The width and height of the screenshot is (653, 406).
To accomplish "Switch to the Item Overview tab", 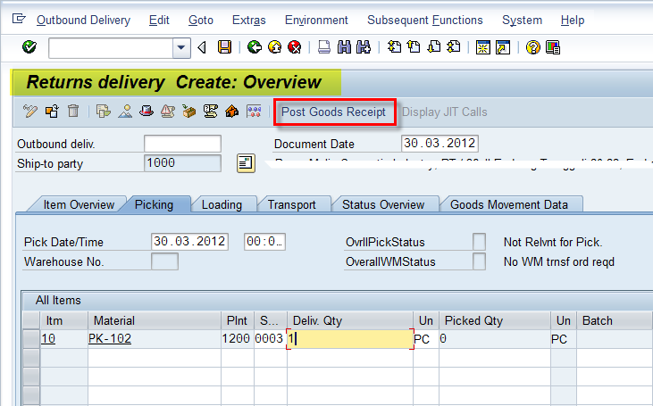I will [x=79, y=204].
